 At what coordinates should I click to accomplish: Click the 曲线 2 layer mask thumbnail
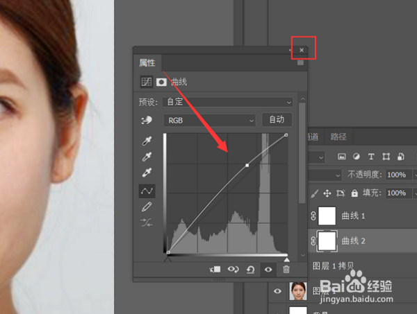point(327,241)
